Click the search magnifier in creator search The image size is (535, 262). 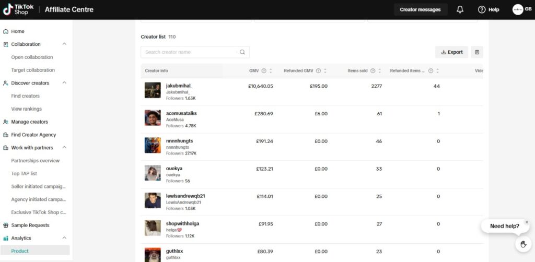pyautogui.click(x=242, y=52)
